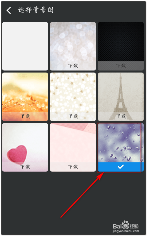The width and height of the screenshot is (147, 236).
Task: Download the black carbon background
Action: [x=121, y=66]
